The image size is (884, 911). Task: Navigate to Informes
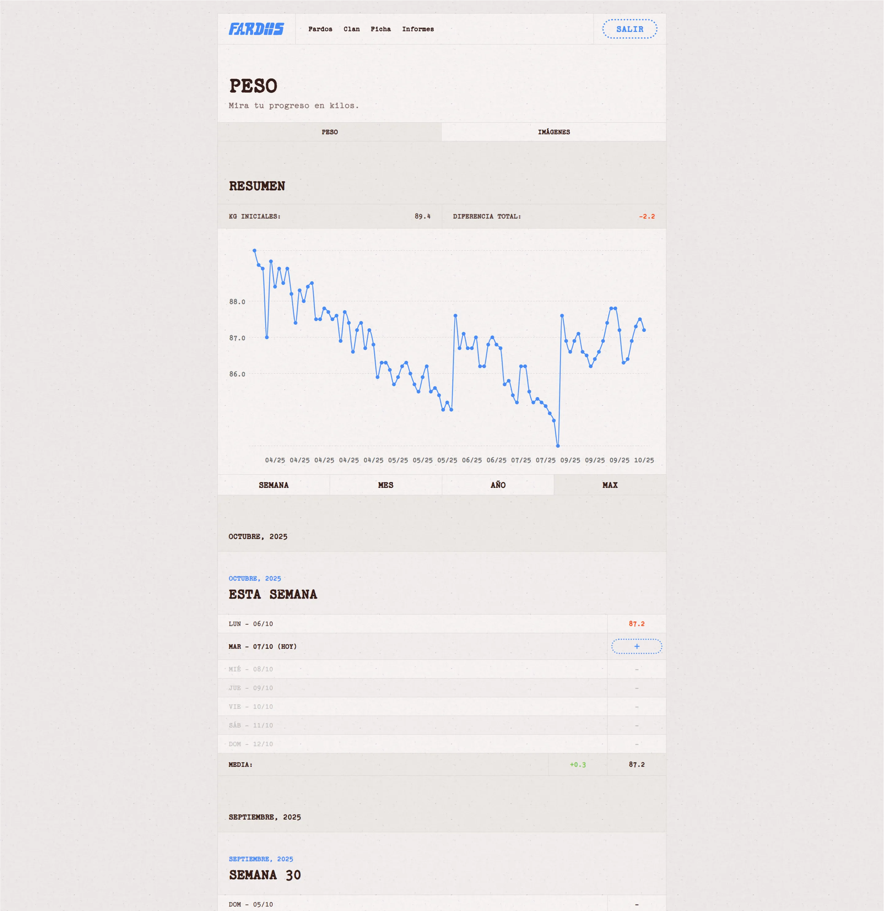click(417, 29)
